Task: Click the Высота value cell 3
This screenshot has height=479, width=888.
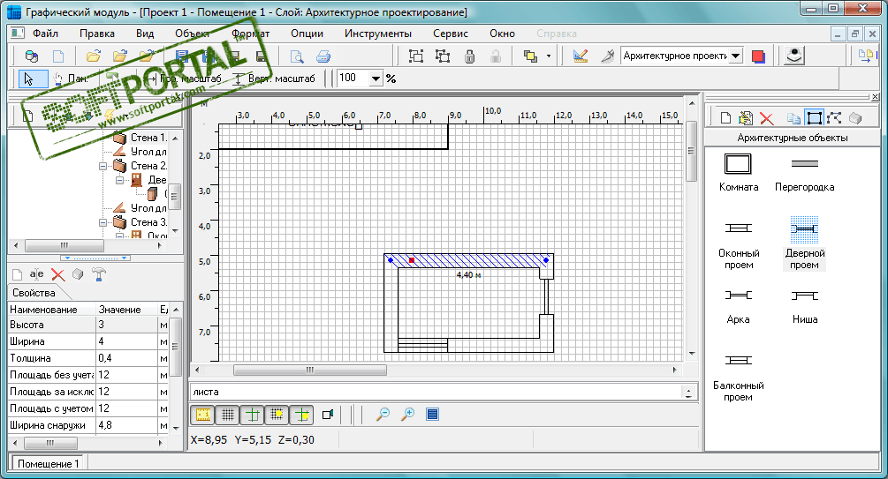Action: (x=127, y=325)
